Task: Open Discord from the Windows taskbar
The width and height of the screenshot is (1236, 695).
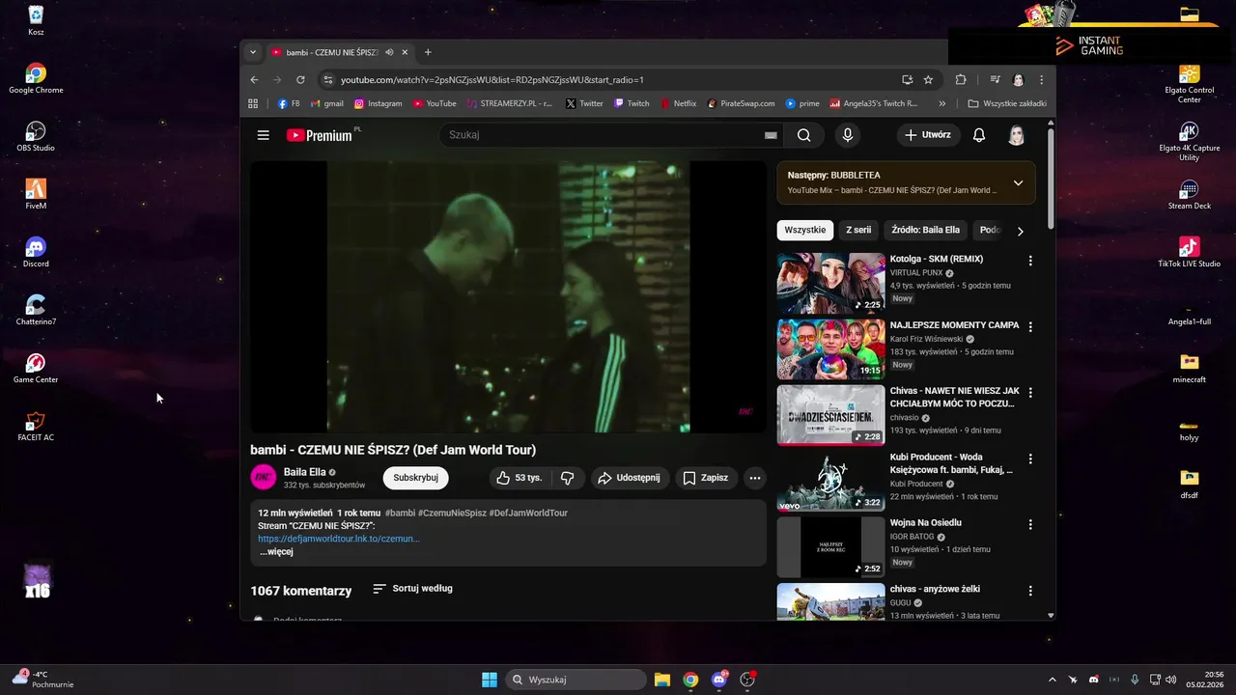Action: [x=718, y=680]
